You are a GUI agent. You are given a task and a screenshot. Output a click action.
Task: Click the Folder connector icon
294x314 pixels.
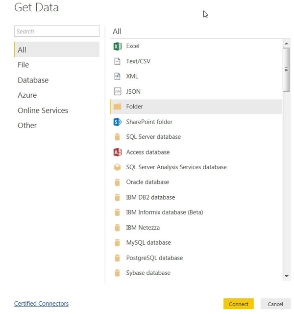(118, 106)
